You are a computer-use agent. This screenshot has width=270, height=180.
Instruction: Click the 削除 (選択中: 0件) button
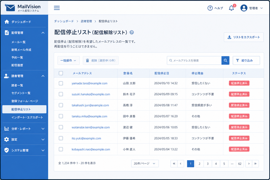point(101,60)
